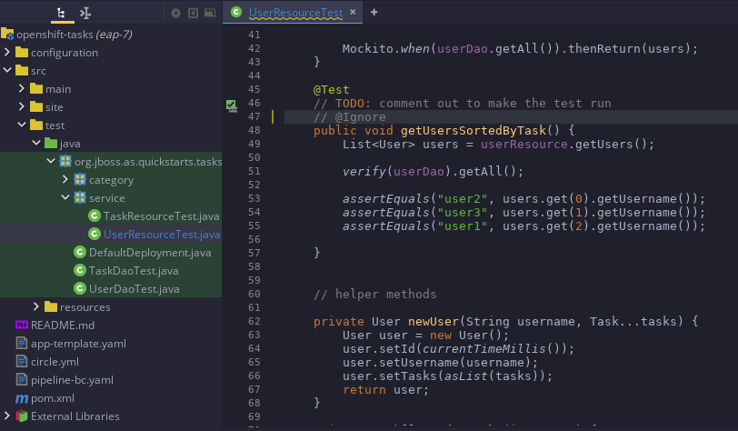The width and height of the screenshot is (738, 431).
Task: Open the Project Explorer panel icon
Action: pos(61,13)
